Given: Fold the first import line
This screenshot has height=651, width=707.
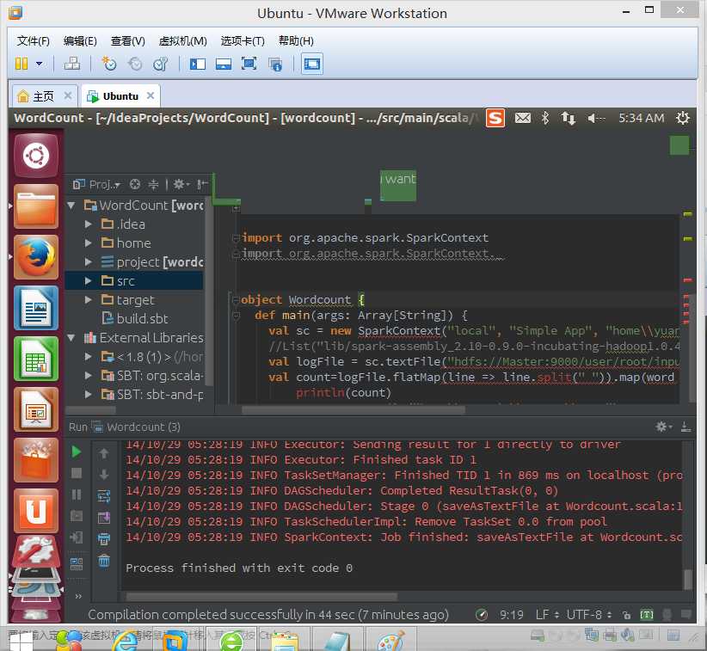Looking at the screenshot, I should [x=236, y=238].
